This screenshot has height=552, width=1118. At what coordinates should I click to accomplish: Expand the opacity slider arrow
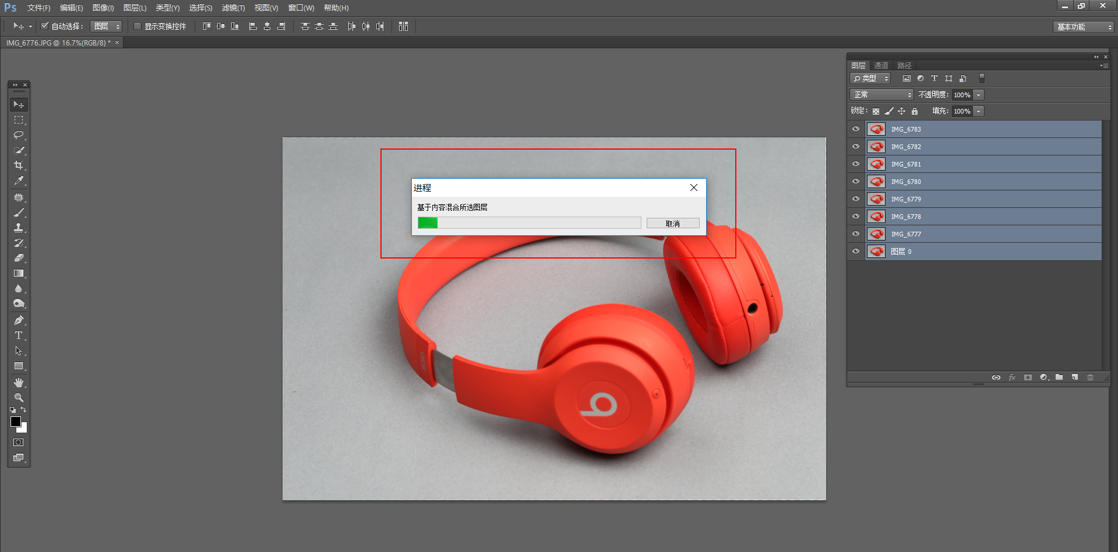point(979,95)
